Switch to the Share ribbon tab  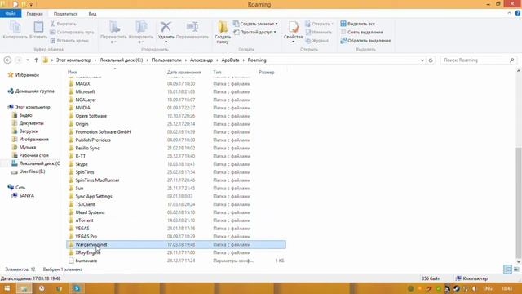pos(65,14)
